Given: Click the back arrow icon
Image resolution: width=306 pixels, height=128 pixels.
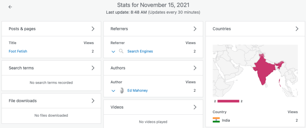Looking at the screenshot, I should pyautogui.click(x=10, y=7).
